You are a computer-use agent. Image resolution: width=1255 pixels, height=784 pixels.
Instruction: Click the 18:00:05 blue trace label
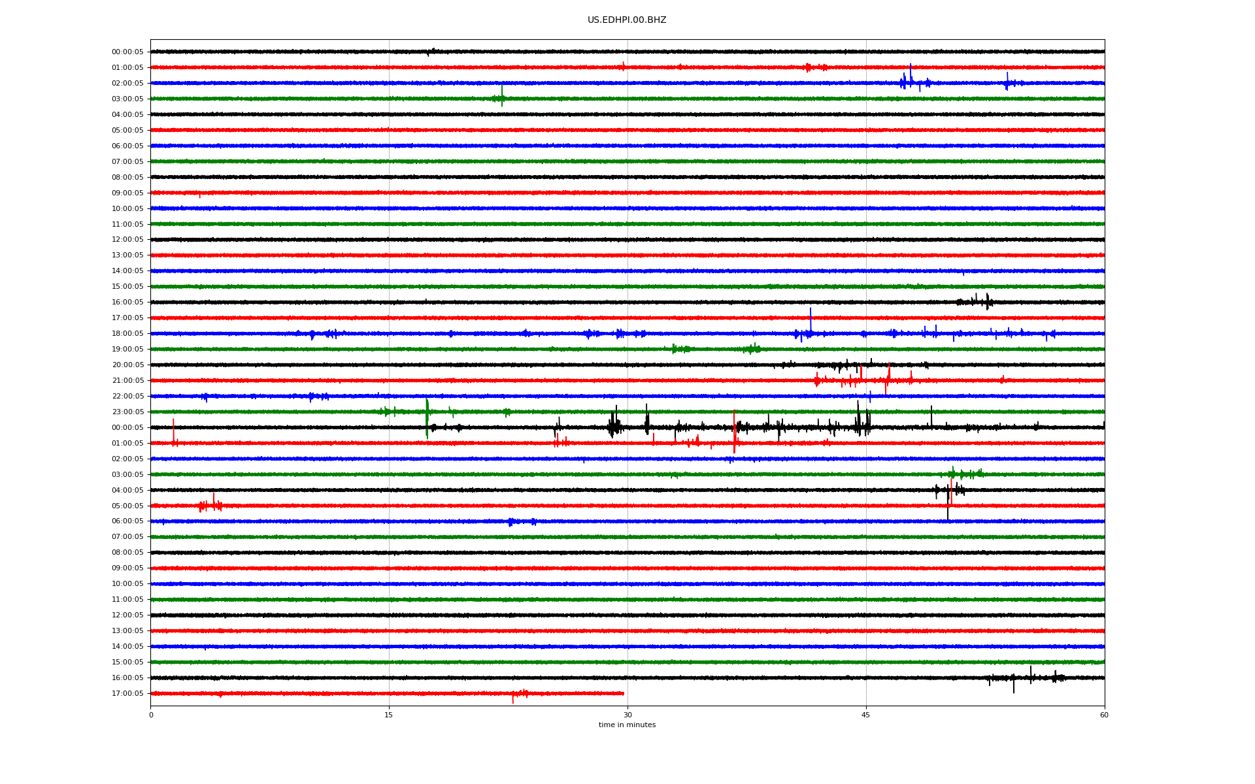click(127, 334)
